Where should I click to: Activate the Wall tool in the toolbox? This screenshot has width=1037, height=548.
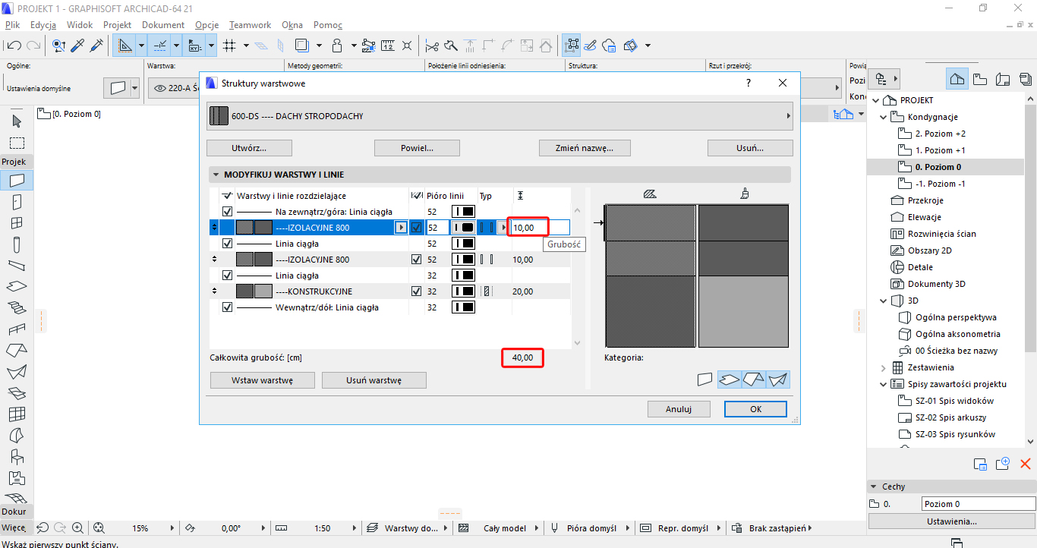pyautogui.click(x=17, y=181)
